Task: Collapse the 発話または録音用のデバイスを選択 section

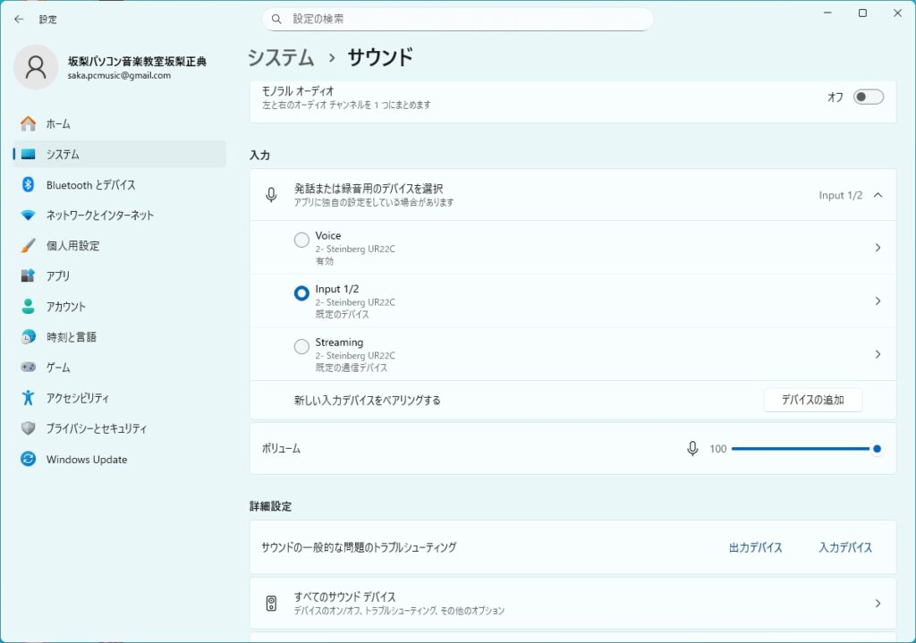Action: click(x=878, y=195)
